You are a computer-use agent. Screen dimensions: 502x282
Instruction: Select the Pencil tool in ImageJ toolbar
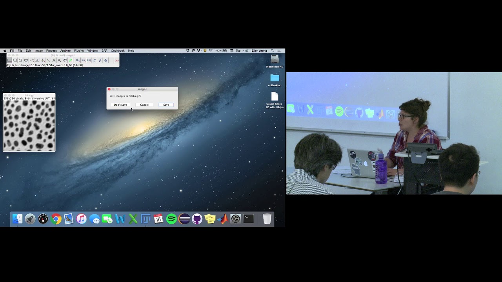point(95,60)
